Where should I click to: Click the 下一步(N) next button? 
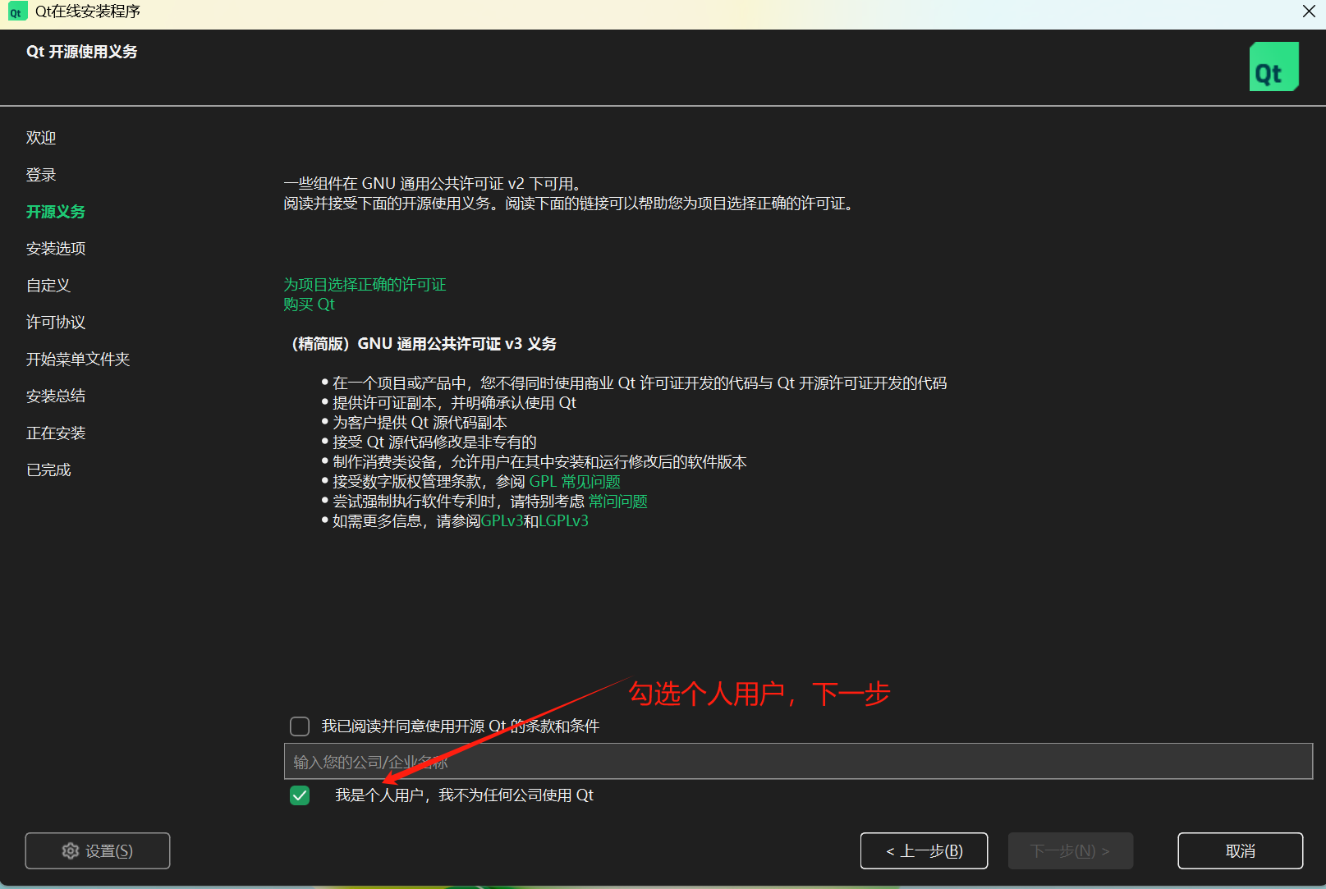[x=1071, y=851]
